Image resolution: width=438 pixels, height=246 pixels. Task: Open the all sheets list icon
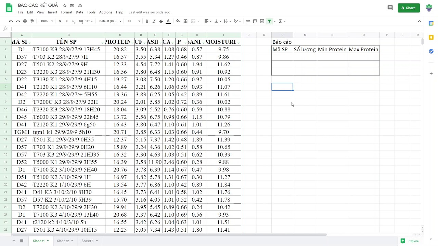pyautogui.click(x=22, y=241)
